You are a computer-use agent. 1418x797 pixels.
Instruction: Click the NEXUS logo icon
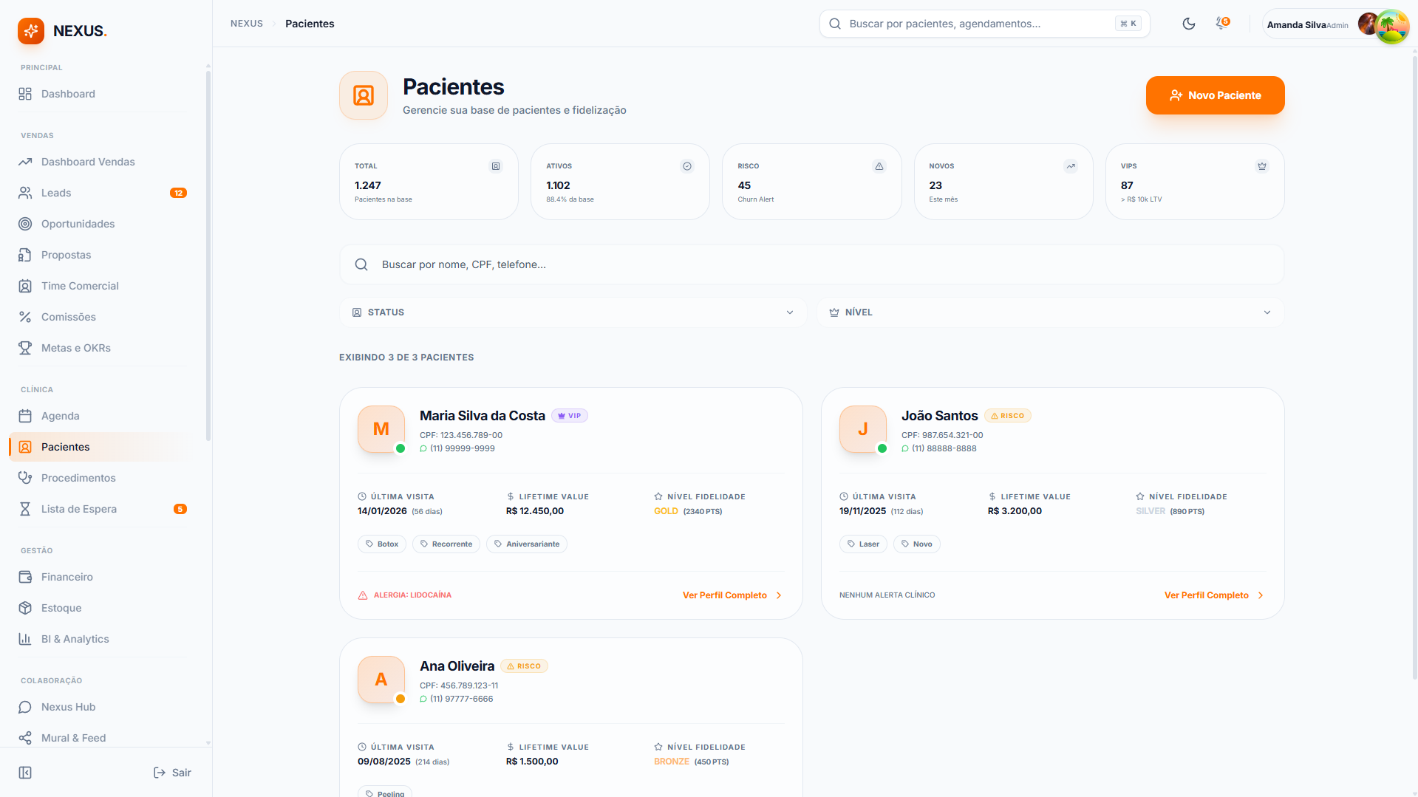coord(31,31)
